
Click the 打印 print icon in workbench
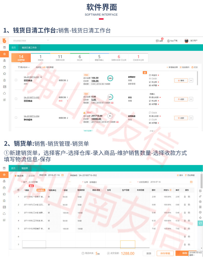coord(192,67)
